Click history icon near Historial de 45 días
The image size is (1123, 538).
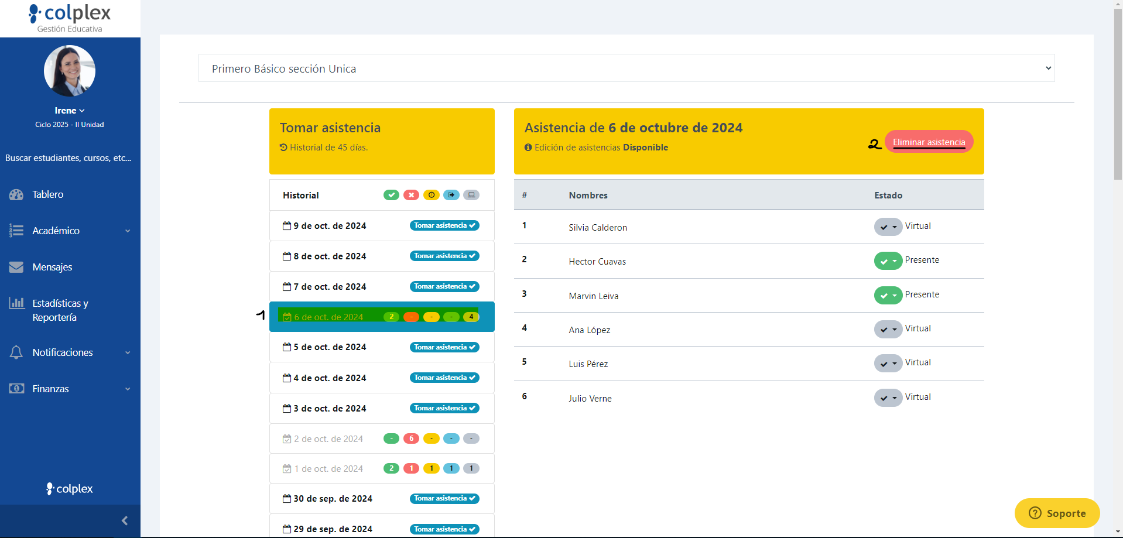coord(283,148)
